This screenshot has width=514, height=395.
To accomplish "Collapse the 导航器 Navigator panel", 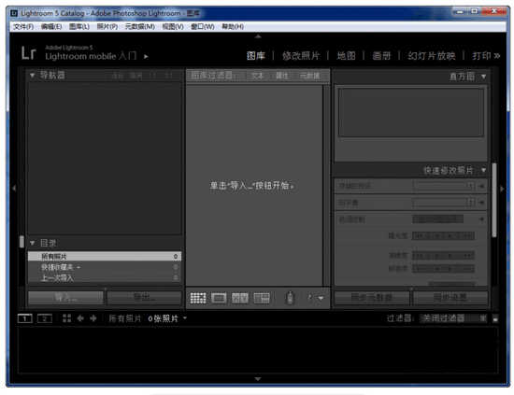I will [32, 75].
